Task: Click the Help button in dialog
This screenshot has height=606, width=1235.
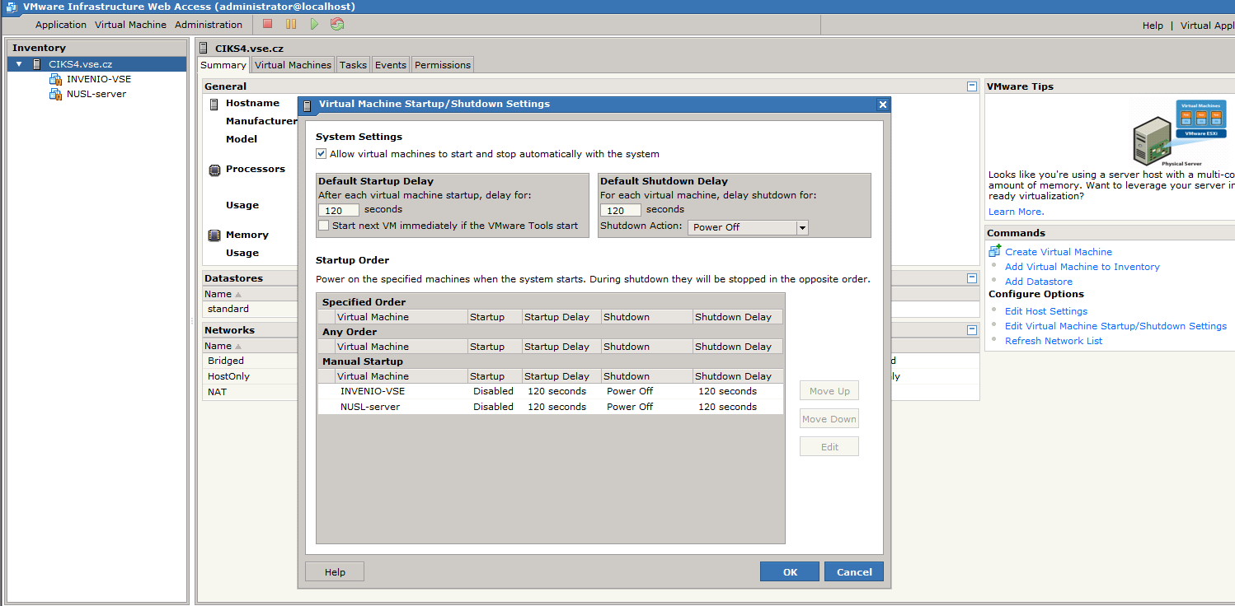Action: [x=335, y=572]
